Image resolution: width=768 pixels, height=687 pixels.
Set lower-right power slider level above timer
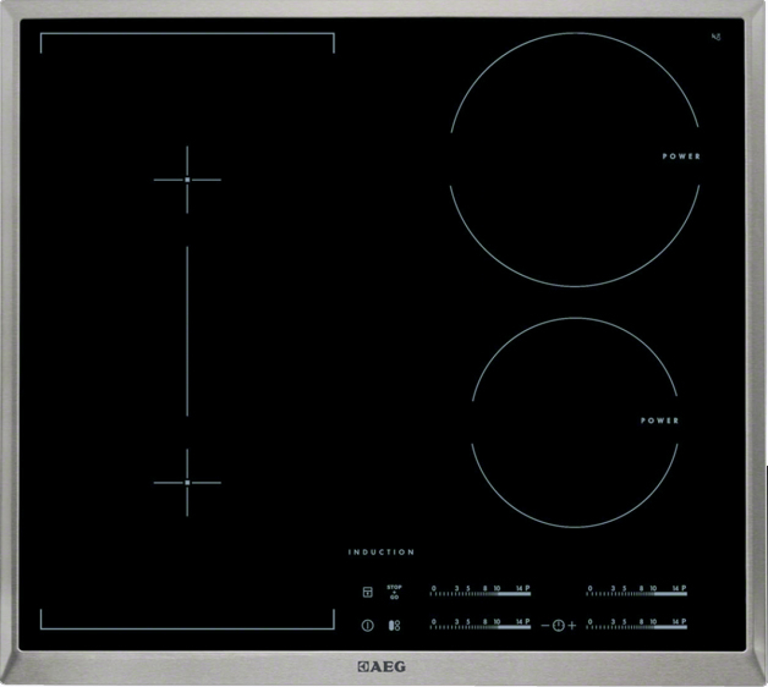coord(636,624)
